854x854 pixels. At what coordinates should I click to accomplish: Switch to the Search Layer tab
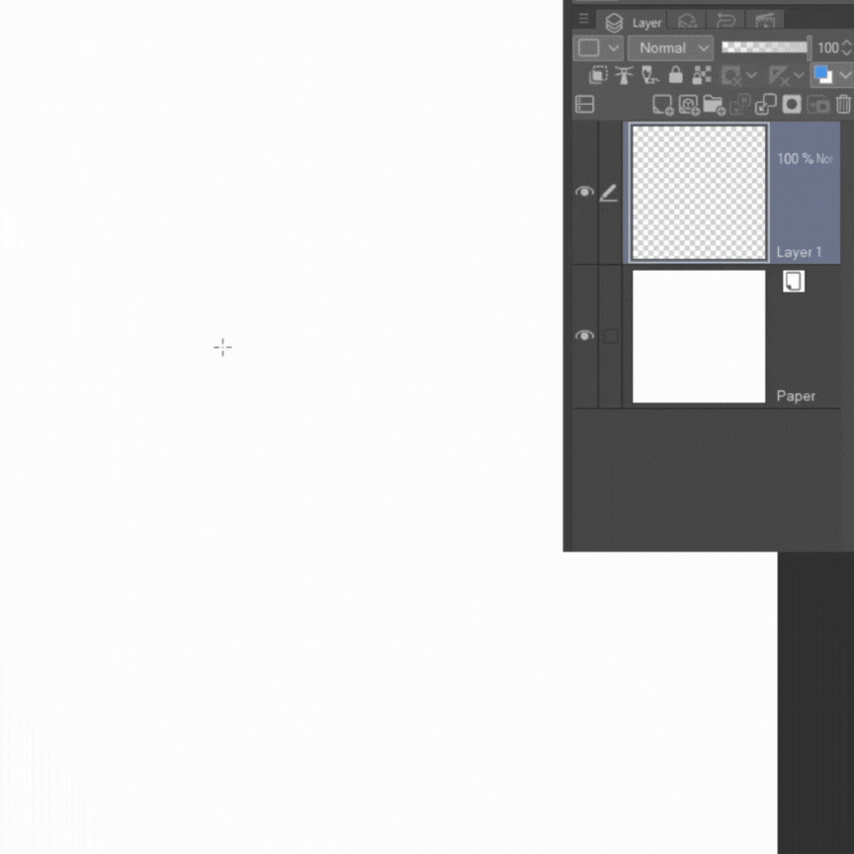[686, 21]
